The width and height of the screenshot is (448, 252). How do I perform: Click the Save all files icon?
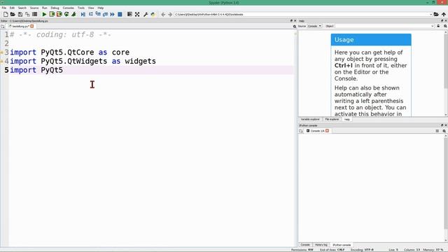point(27,14)
